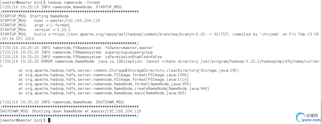The height and width of the screenshot is (124, 322).
Task: Click the FSImage.java:1086 stack trace line
Action: click(103, 75)
